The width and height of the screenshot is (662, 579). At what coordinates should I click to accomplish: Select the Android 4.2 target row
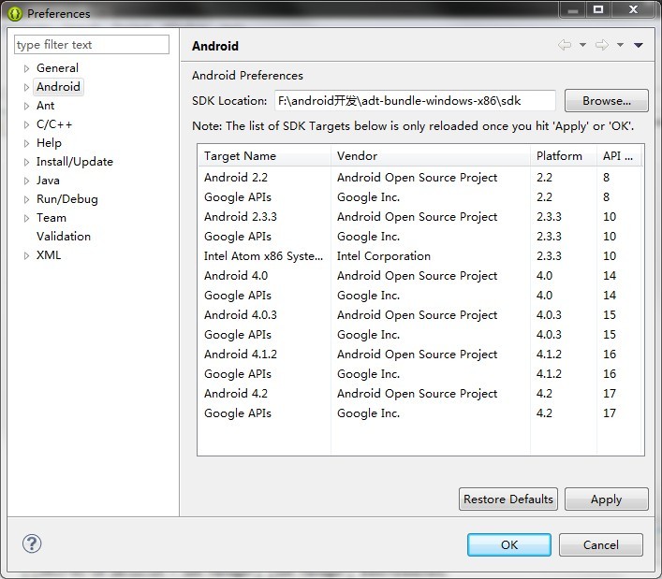click(420, 393)
